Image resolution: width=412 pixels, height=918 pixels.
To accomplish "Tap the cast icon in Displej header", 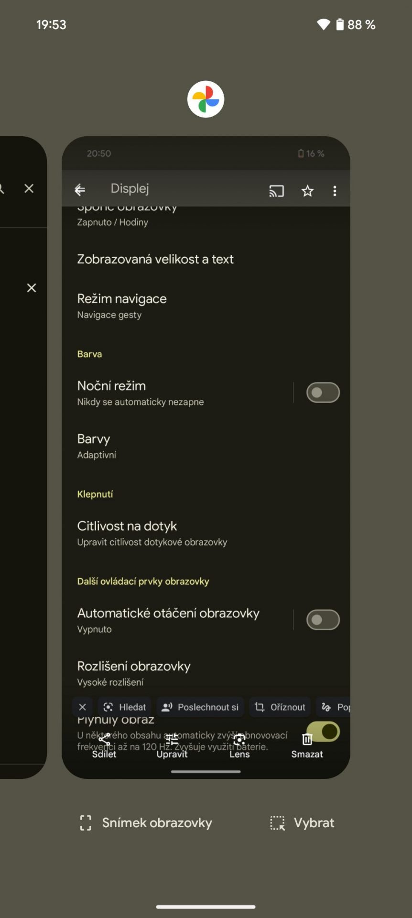I will click(276, 191).
